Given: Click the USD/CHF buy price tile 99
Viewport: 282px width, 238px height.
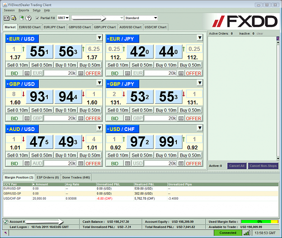Looking at the screenshot, I should [168, 142].
